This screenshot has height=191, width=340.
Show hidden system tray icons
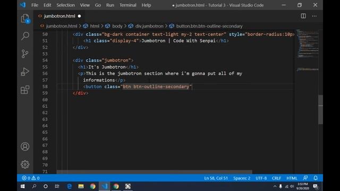(x=275, y=186)
